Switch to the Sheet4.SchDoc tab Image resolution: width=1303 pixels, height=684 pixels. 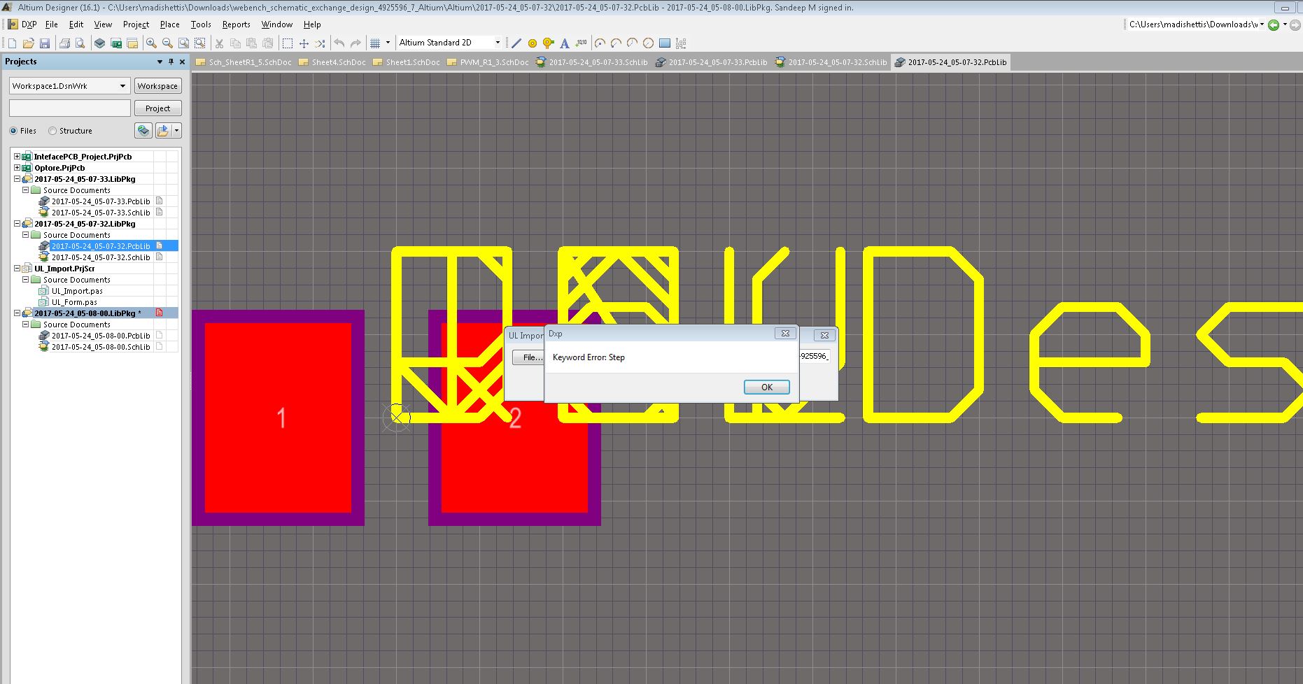pos(332,62)
